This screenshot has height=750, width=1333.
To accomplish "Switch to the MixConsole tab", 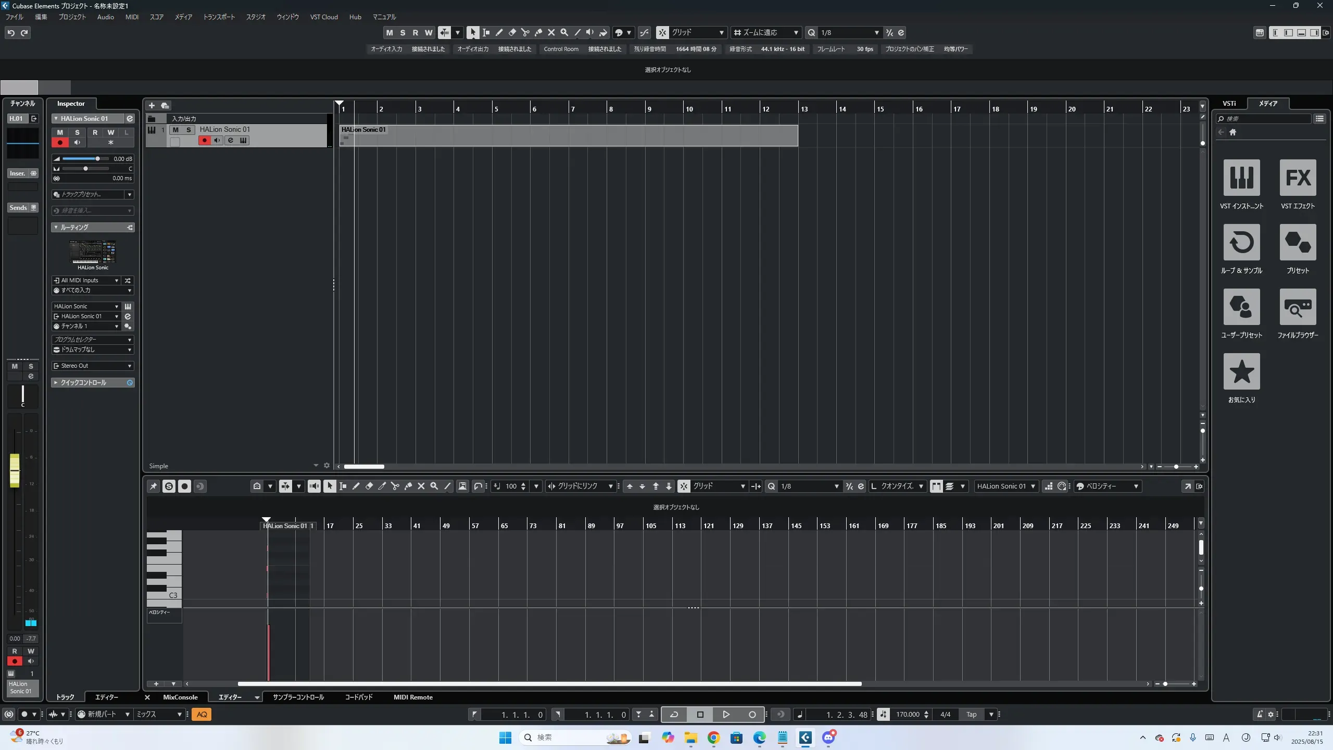I will pyautogui.click(x=180, y=697).
